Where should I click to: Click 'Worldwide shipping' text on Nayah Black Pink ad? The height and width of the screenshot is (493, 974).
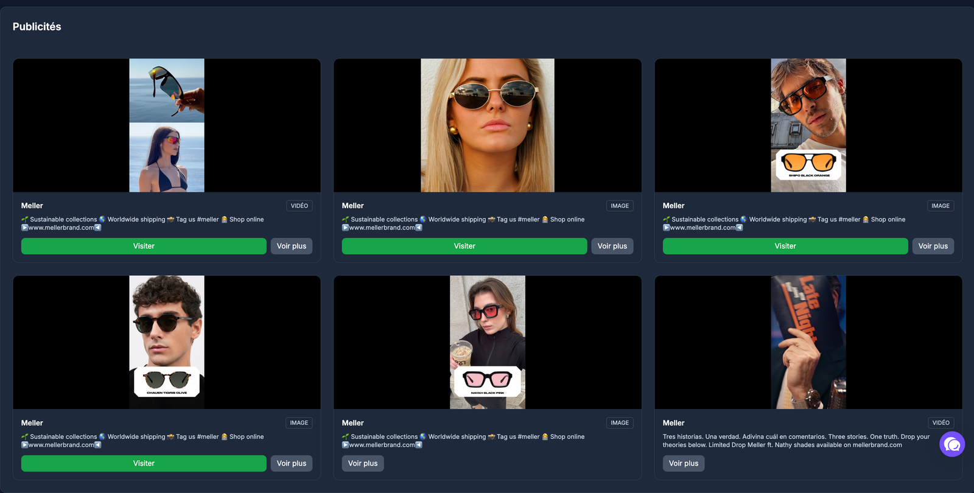(x=457, y=436)
